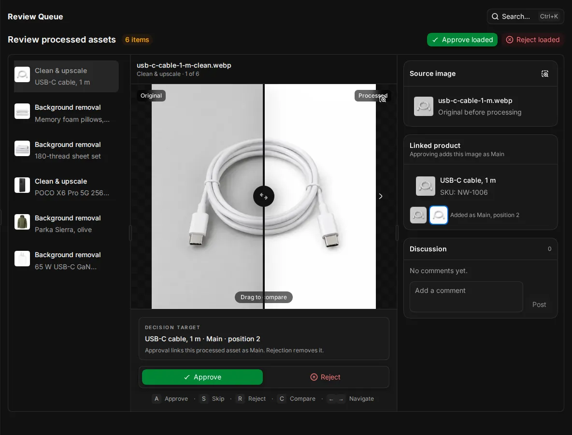The width and height of the screenshot is (572, 435).
Task: Select highlighted position 2 gallery thumbnail
Action: point(439,215)
